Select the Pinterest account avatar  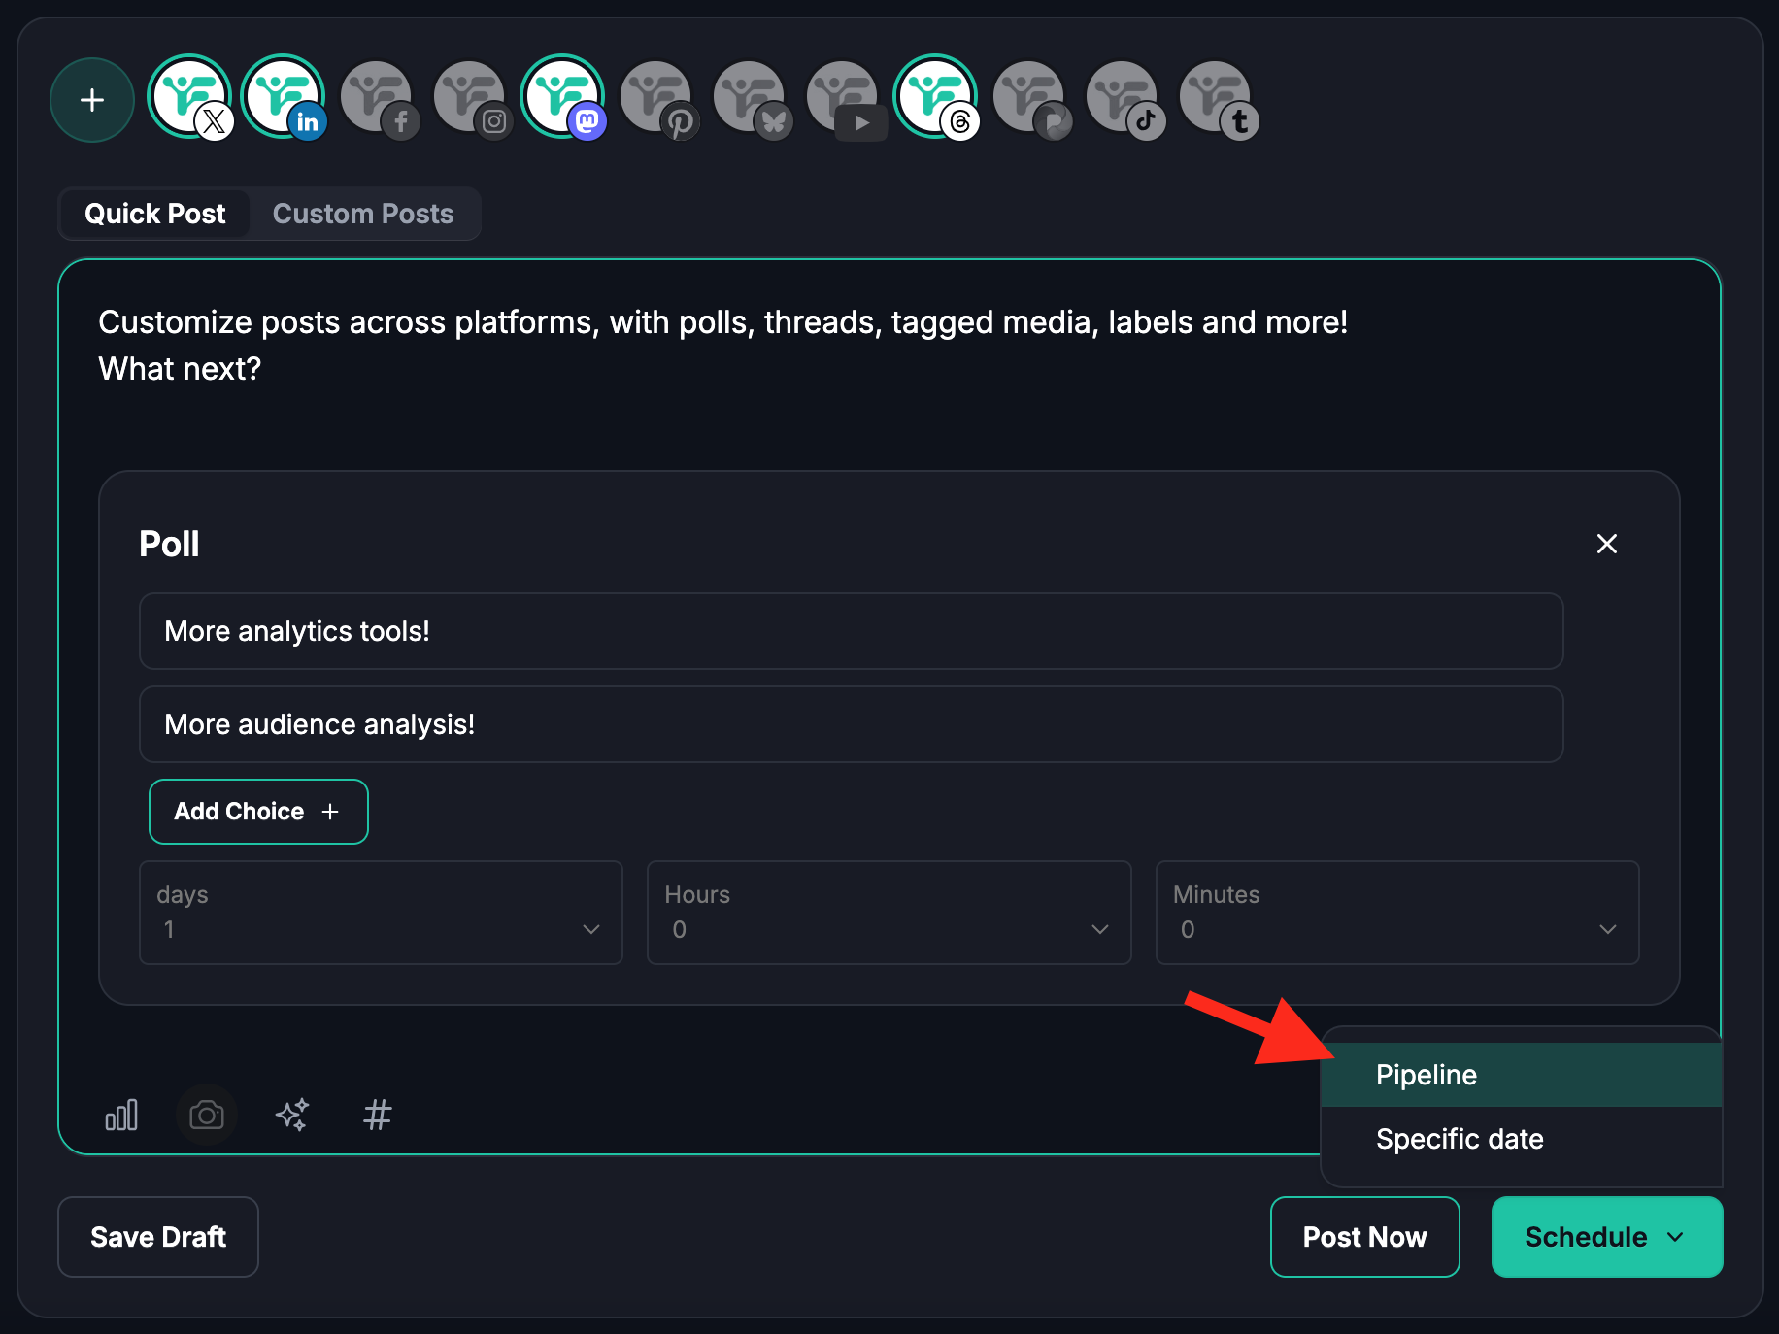(656, 97)
